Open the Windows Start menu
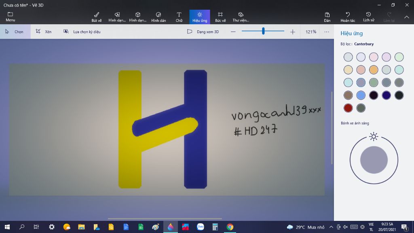Screen dimensions: 414x233 tap(7, 227)
